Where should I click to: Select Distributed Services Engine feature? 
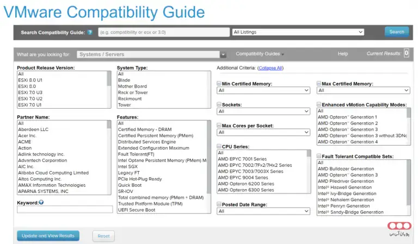[147, 142]
